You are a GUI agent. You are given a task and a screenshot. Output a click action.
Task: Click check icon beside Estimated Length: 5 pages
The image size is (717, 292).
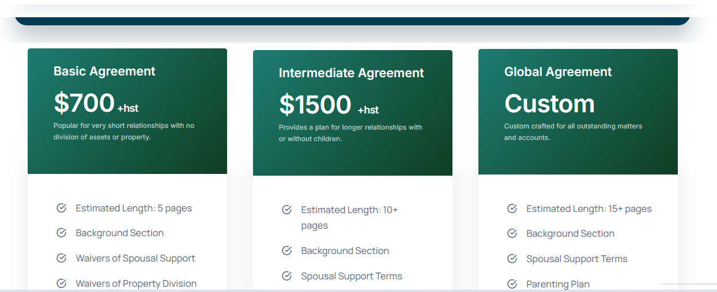tap(61, 208)
